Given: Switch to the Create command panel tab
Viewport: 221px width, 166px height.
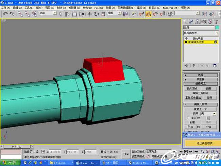Looking at the screenshot, I should point(185,21).
